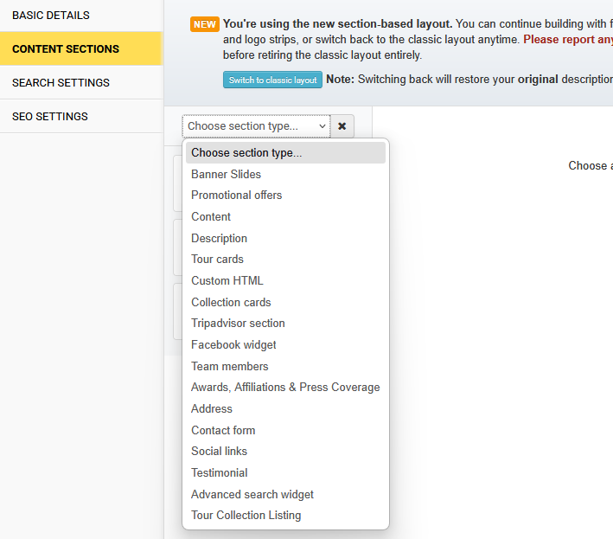Go to Search Settings tab
This screenshot has height=539, width=613.
(x=61, y=83)
